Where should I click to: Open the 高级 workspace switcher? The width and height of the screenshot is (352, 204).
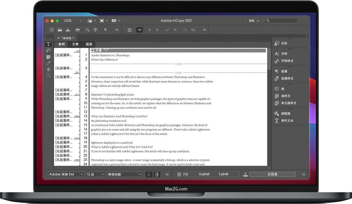point(254,21)
